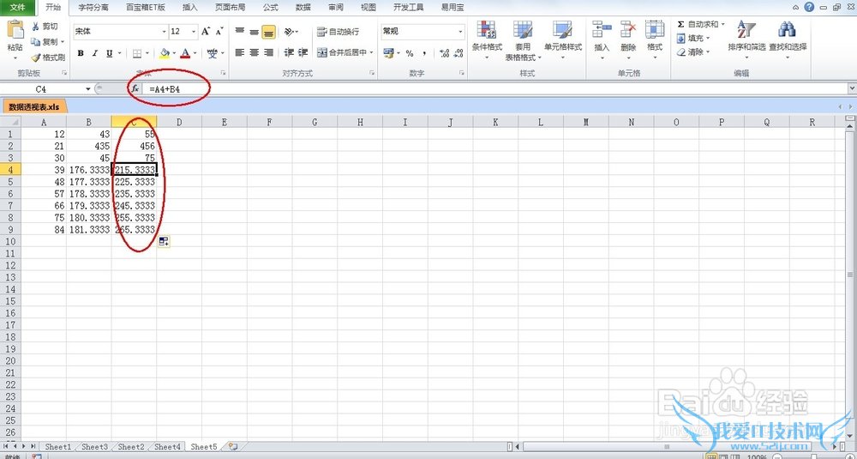Open the number format dropdown (常规)
This screenshot has width=857, height=459.
[x=460, y=32]
